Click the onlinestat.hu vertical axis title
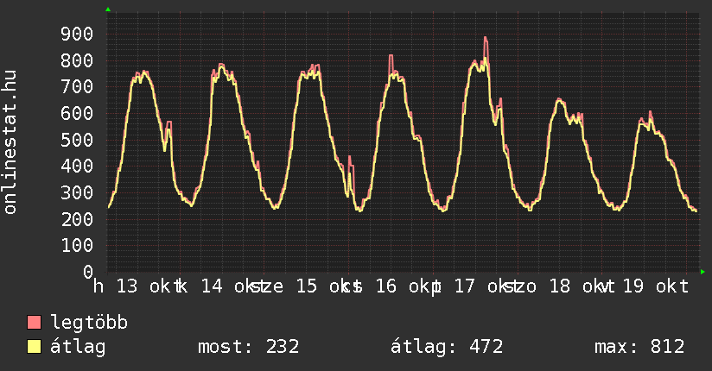712x371 pixels. click(10, 142)
